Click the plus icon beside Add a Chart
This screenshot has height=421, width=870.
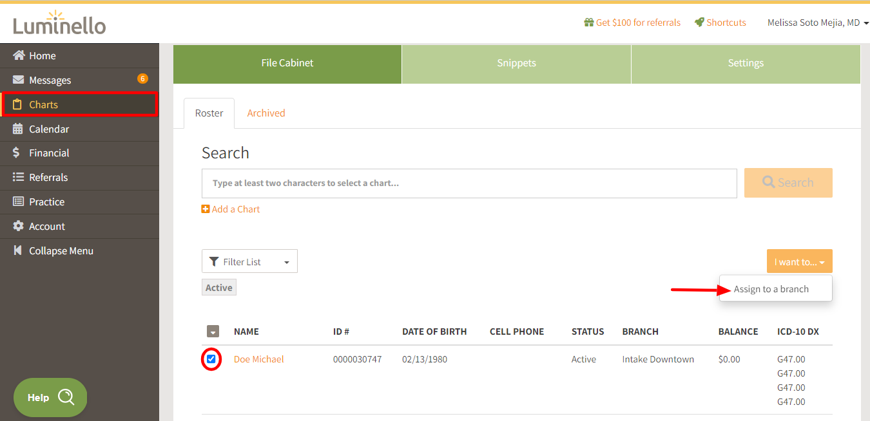[206, 209]
